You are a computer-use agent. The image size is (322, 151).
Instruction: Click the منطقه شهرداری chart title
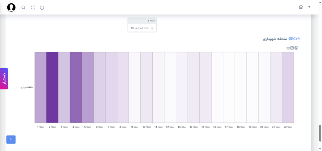coord(275,39)
